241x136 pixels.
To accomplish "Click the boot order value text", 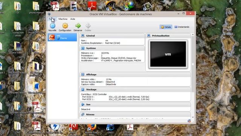I will (119, 58).
